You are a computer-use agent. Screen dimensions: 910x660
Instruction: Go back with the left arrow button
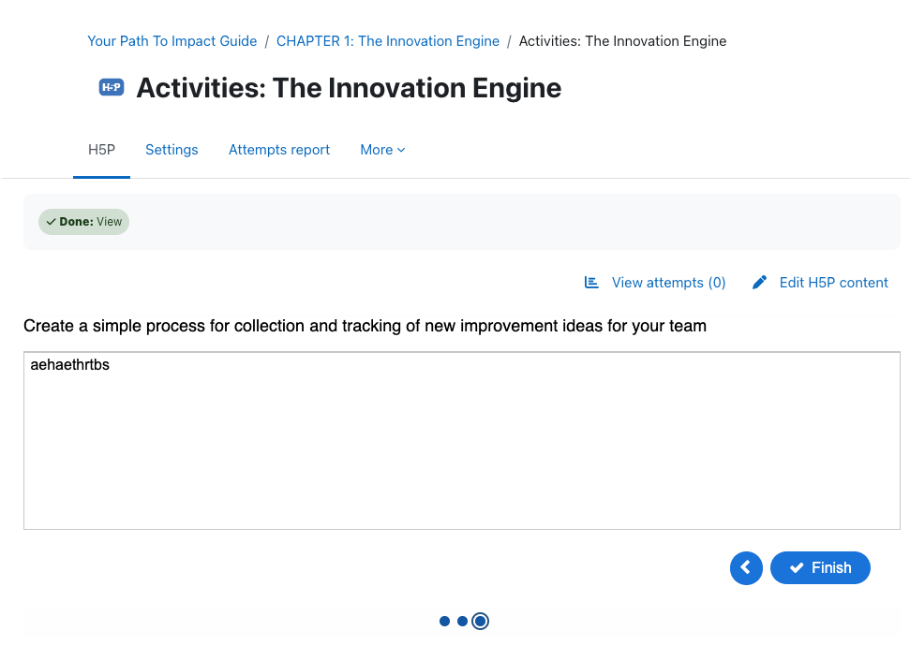tap(746, 567)
